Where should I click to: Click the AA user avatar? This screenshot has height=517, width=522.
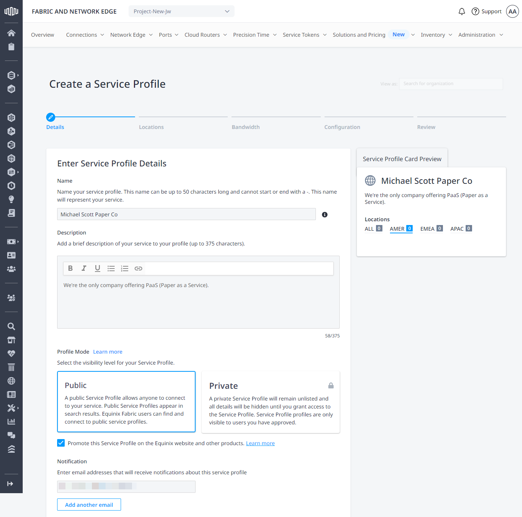pos(513,11)
